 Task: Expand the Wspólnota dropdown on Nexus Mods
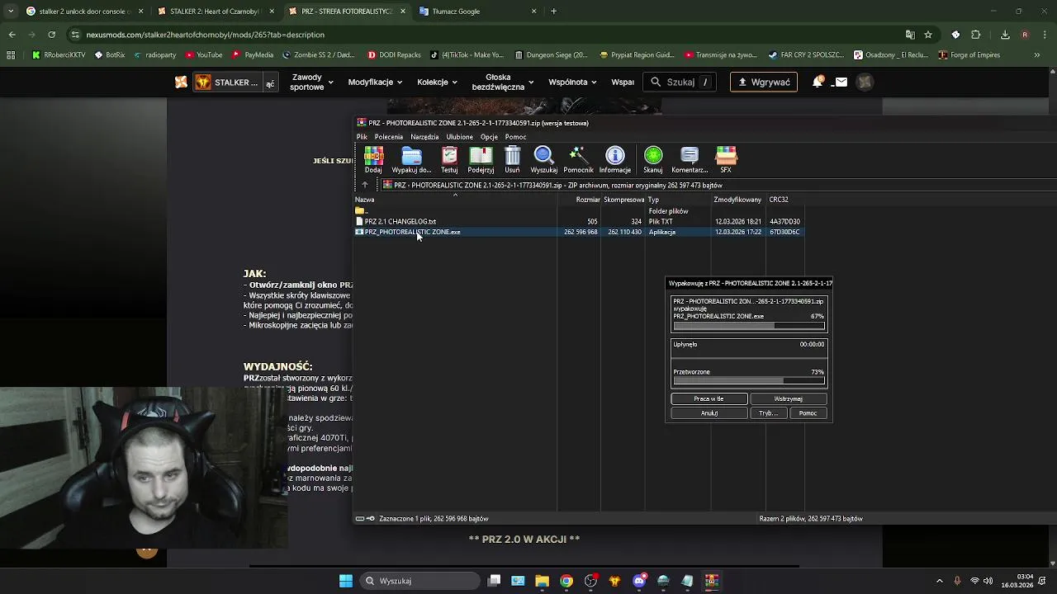point(572,82)
